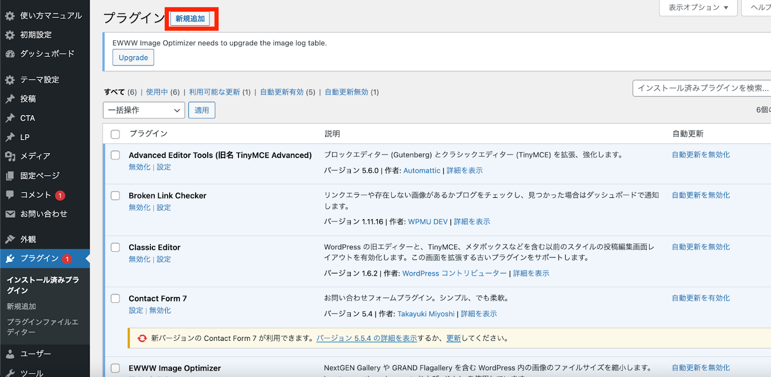Screen dimensions: 771x377
Task: Tick the Contact Form 7 checkbox
Action: [115, 299]
